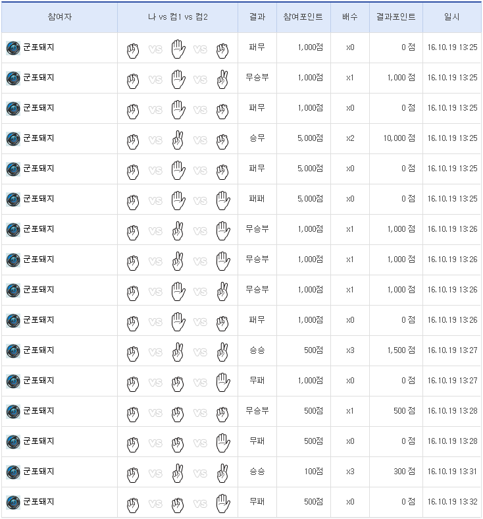Viewport: 483px width, 519px height.
Task: Click the avatar icon in the 1,500 점 row
Action: [13, 350]
